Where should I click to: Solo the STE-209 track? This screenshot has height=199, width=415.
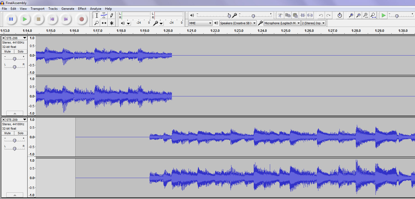(x=20, y=133)
